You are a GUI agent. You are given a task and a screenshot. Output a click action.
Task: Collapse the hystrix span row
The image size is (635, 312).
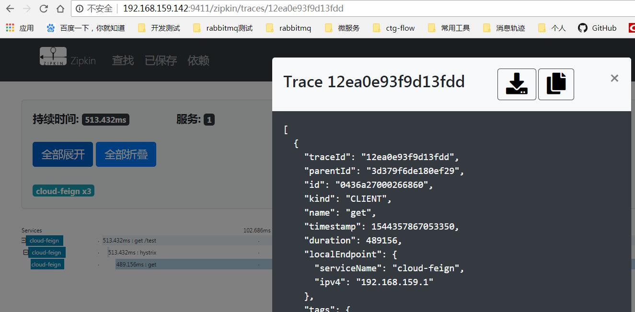pos(26,253)
